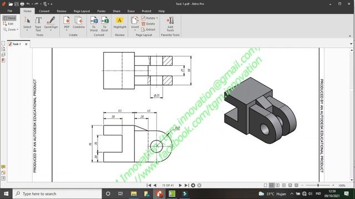Go to the next page

click(x=180, y=185)
